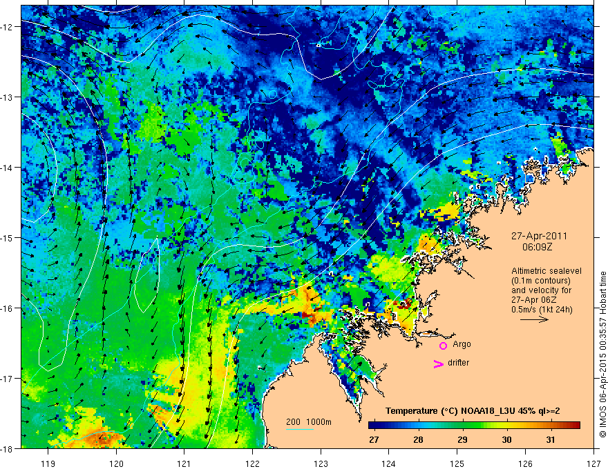The image size is (608, 469).
Task: Click latitude axis label '-14'
Action: [x=7, y=168]
